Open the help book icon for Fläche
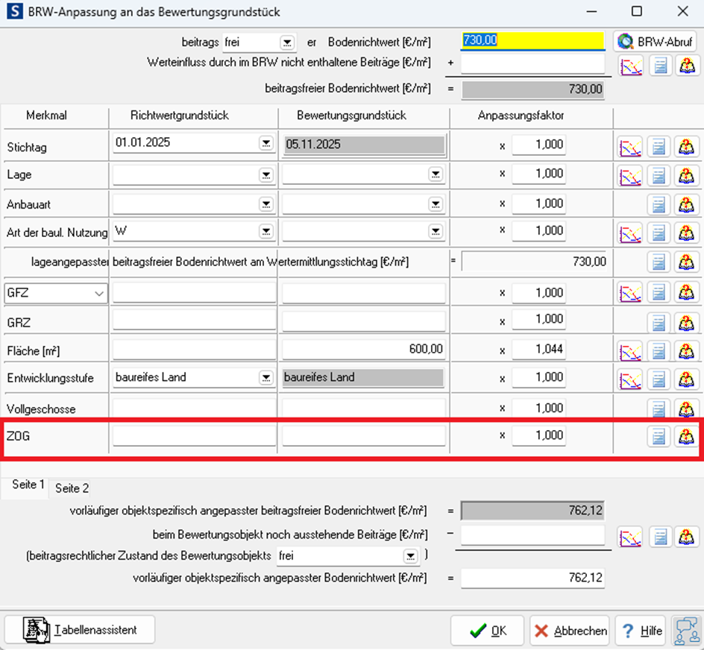 (x=686, y=350)
